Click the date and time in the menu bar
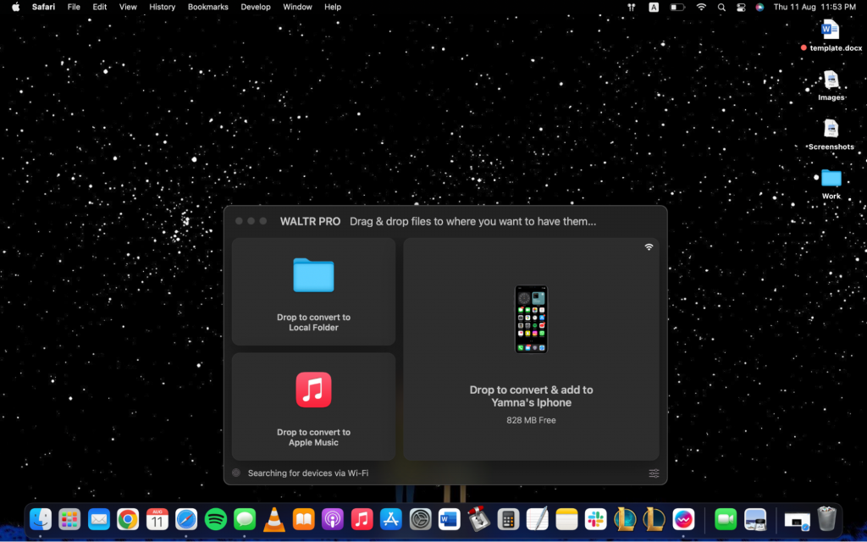867x542 pixels. pos(815,7)
